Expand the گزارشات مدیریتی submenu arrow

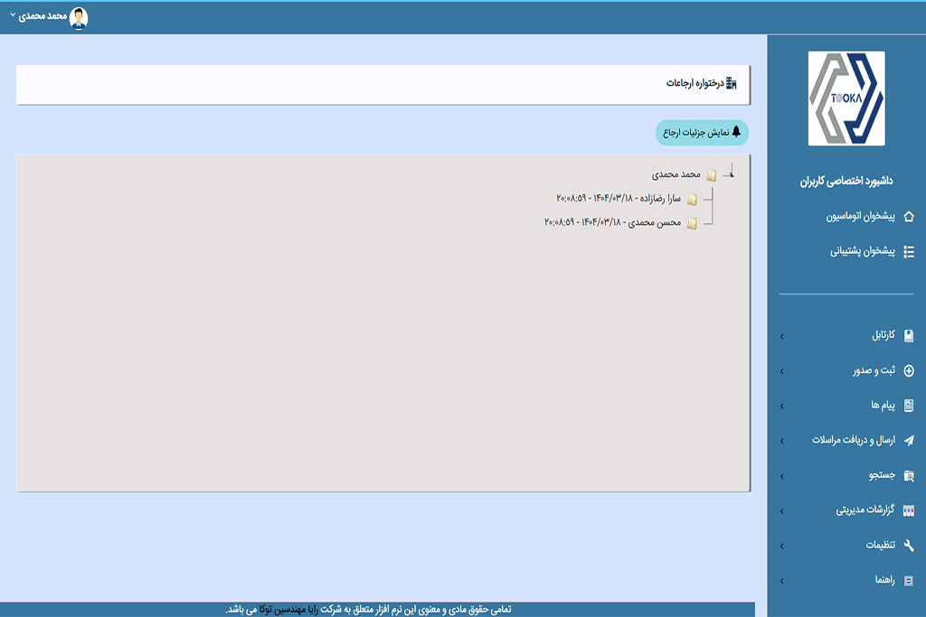[782, 511]
